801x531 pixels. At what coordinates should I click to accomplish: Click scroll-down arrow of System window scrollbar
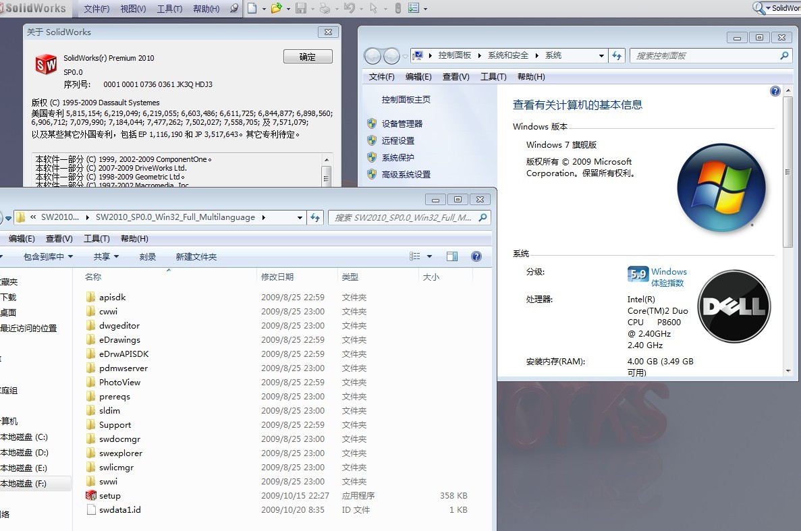pos(788,370)
